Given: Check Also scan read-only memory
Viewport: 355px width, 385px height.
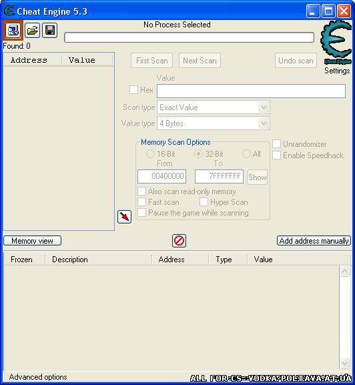Looking at the screenshot, I should click(x=141, y=191).
